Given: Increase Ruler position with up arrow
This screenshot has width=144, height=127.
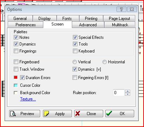Looking at the screenshot, I should (x=128, y=91).
